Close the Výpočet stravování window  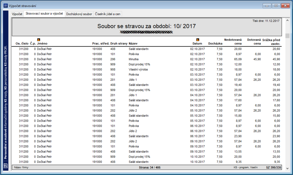click(285, 5)
